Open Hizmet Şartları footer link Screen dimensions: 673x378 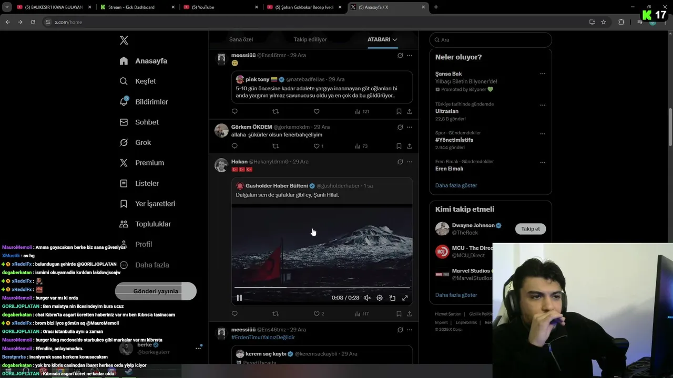tap(448, 314)
